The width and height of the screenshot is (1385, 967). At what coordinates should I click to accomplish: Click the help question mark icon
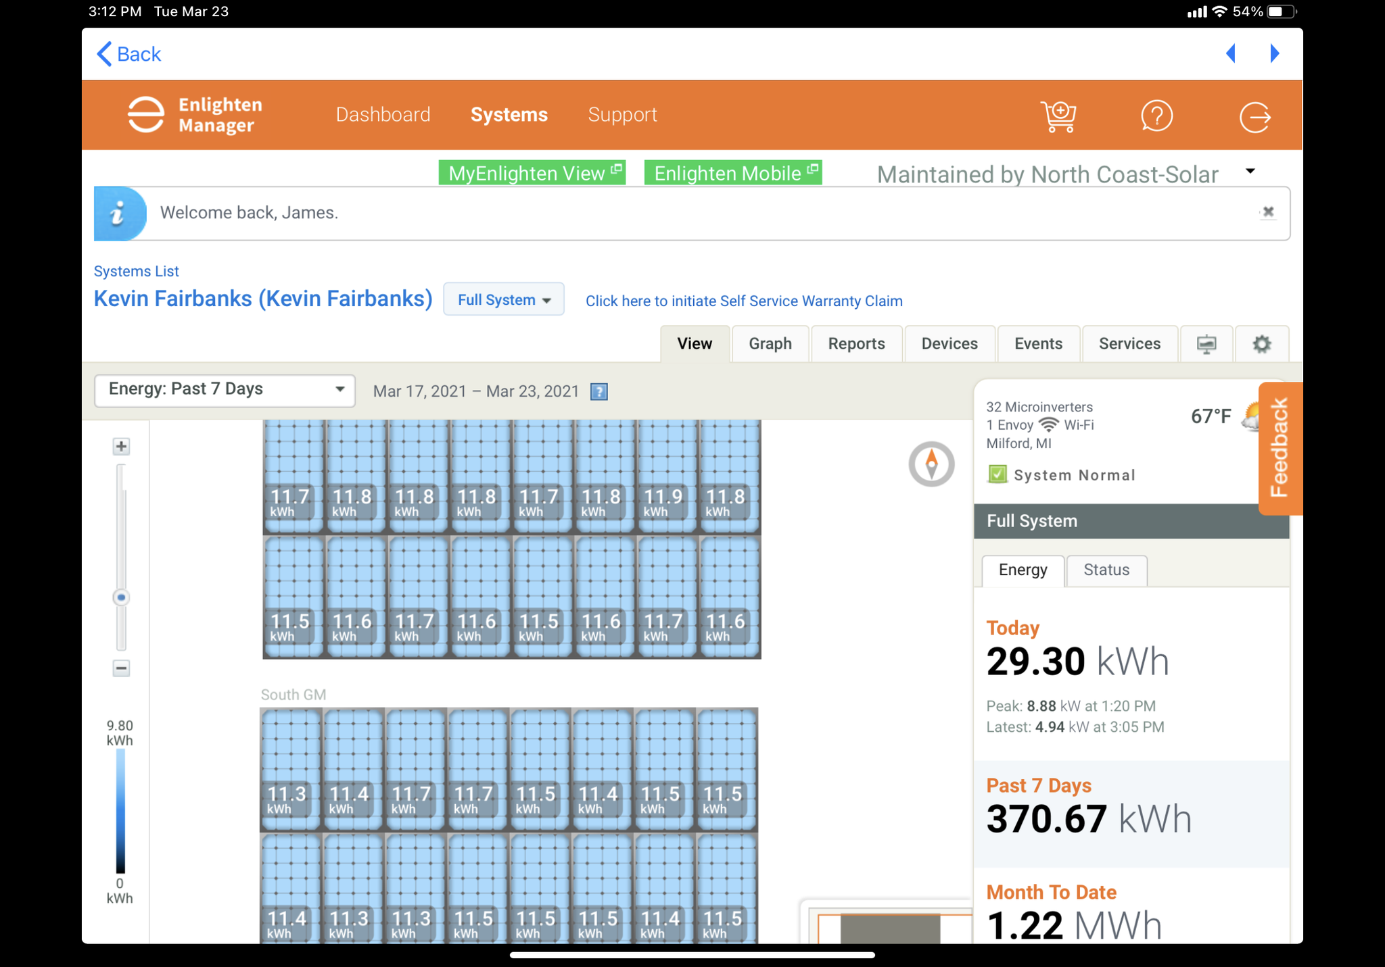click(x=1156, y=116)
